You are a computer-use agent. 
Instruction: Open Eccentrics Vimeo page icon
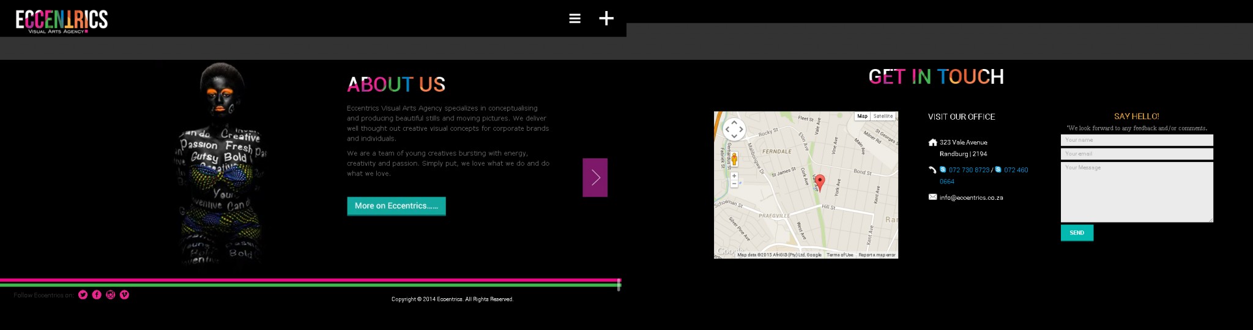[x=125, y=295]
